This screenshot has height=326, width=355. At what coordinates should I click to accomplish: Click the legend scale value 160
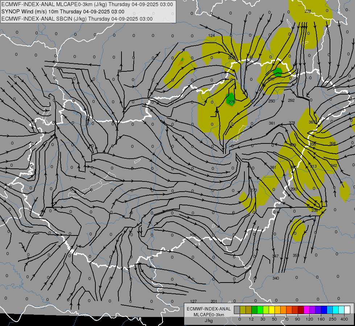(321, 319)
